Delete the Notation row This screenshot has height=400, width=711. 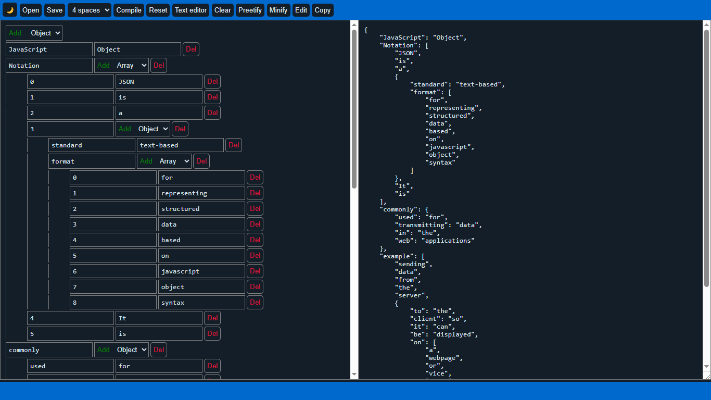point(159,65)
